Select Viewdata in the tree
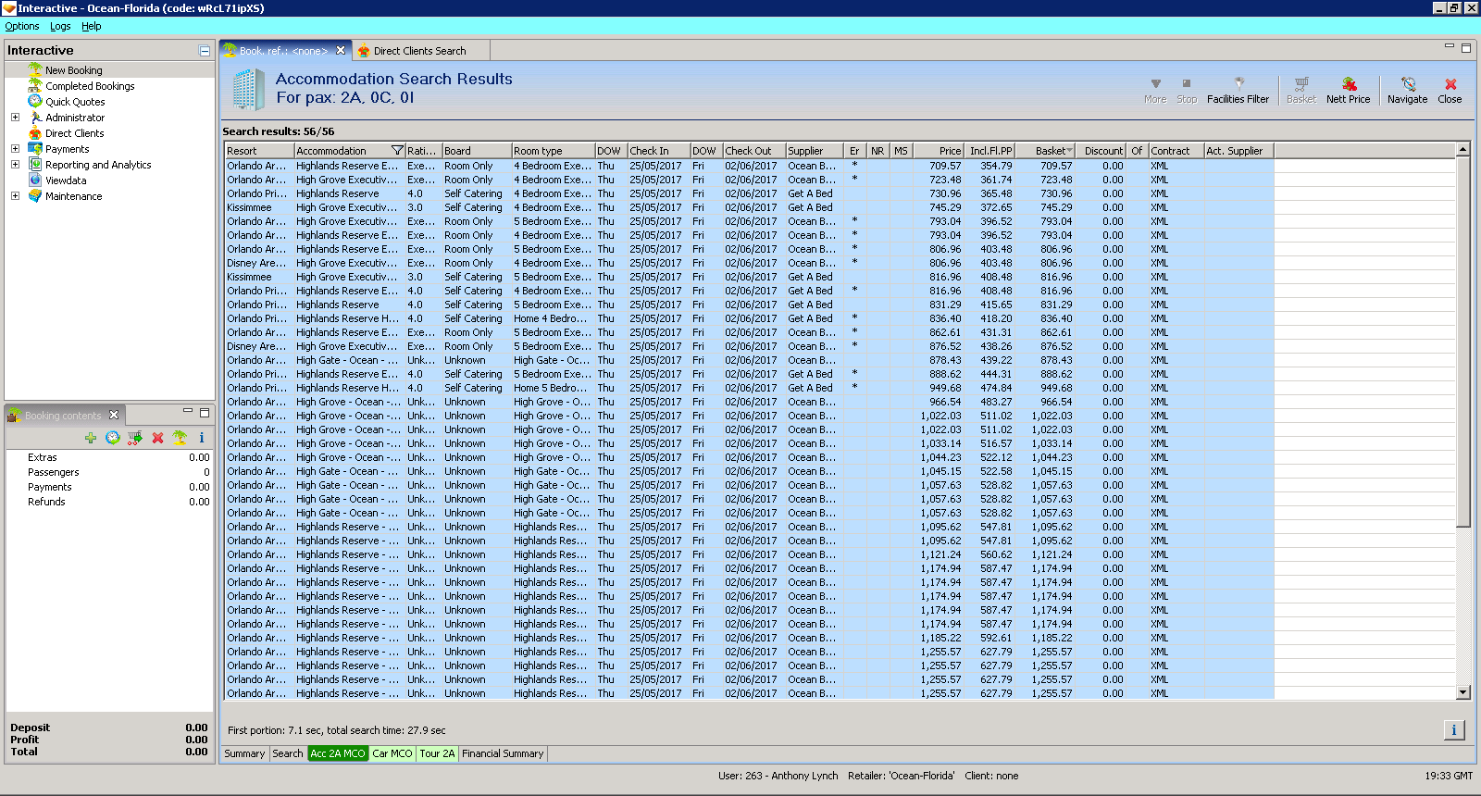 click(x=66, y=180)
